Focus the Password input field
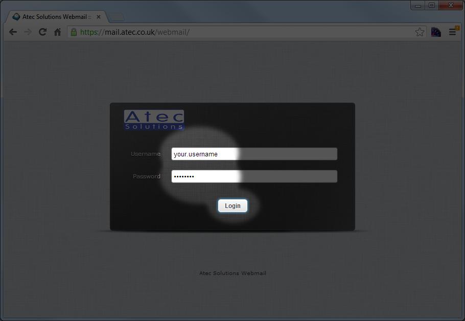This screenshot has height=321, width=465. (x=254, y=176)
